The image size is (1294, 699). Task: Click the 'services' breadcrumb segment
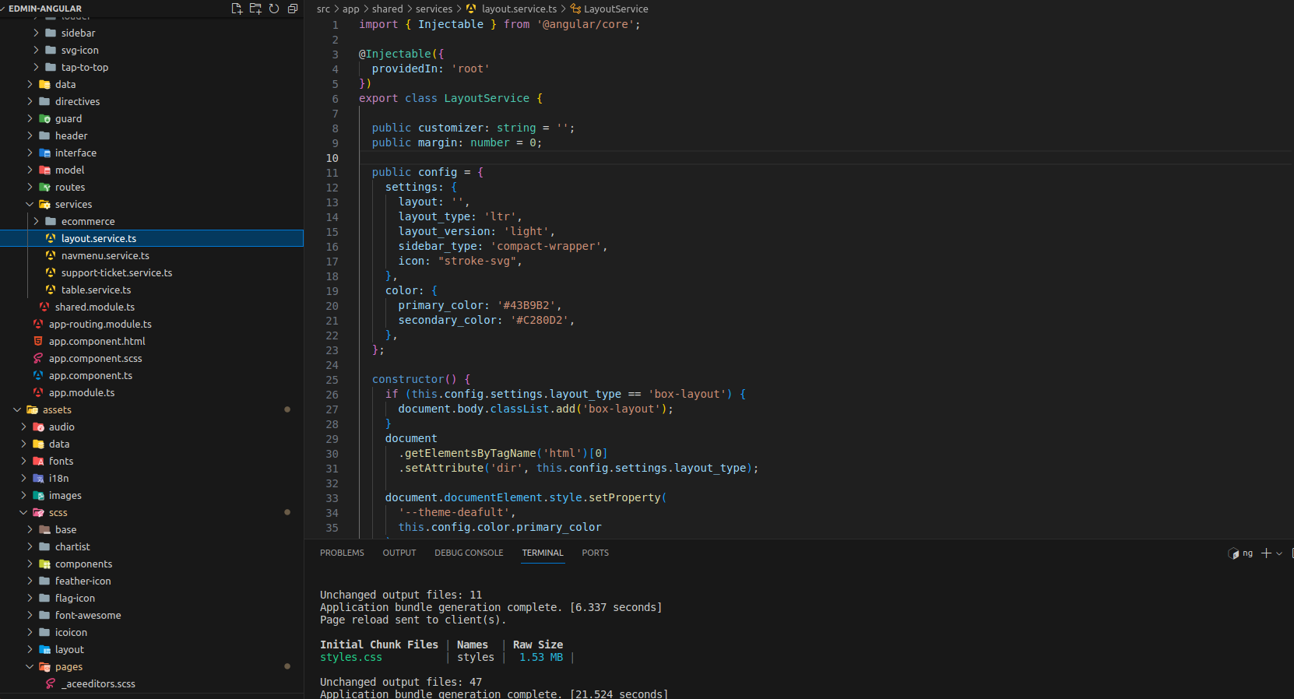click(x=434, y=9)
